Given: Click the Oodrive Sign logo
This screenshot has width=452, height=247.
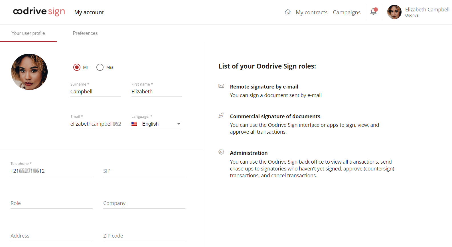Looking at the screenshot, I should point(39,11).
